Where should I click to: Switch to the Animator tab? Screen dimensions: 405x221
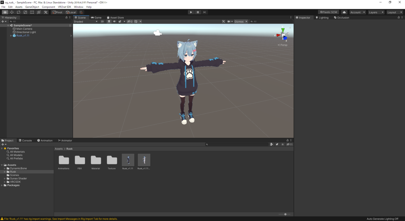coord(65,140)
